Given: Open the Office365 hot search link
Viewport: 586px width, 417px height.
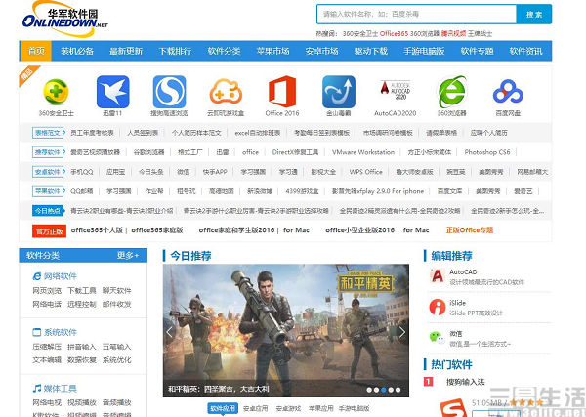Looking at the screenshot, I should pos(394,33).
